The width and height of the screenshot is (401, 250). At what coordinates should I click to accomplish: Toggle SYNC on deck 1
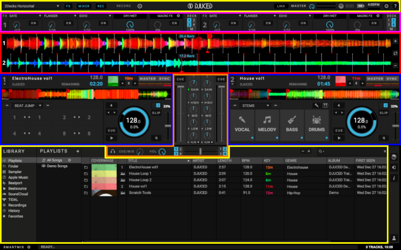pos(164,79)
